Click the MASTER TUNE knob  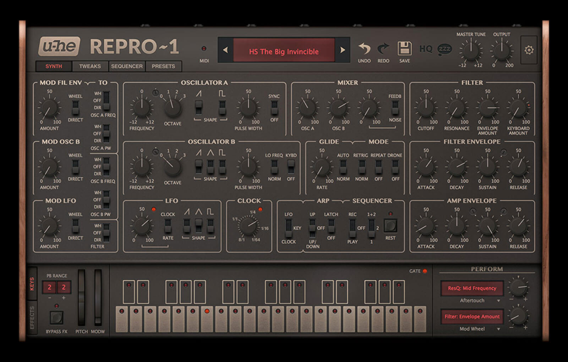(471, 51)
